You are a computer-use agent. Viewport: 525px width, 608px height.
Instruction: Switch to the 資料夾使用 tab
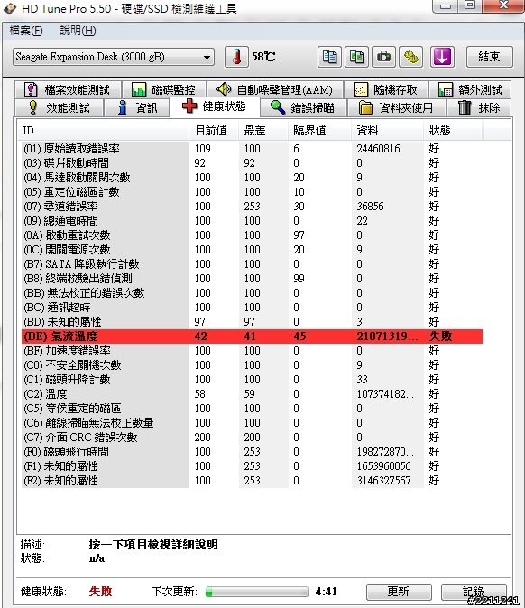click(x=397, y=107)
